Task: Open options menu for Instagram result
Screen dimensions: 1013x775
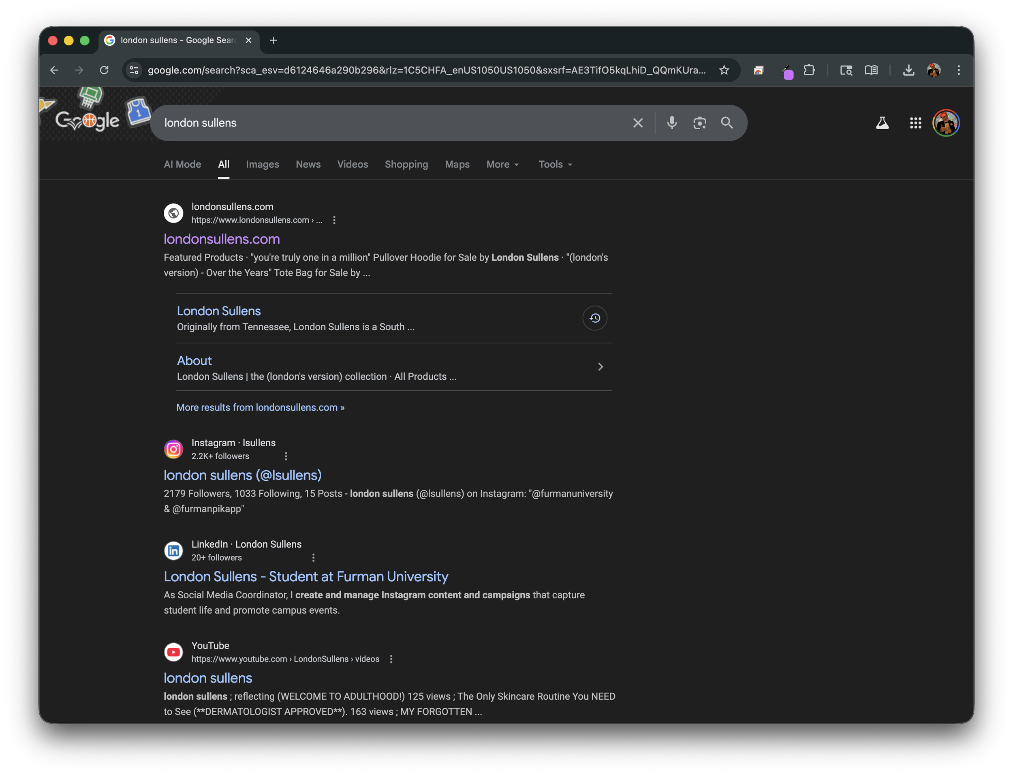Action: [286, 456]
